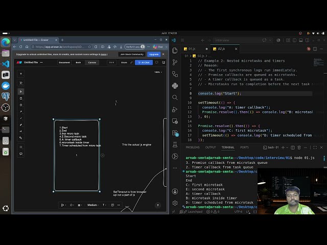Select the pointer tool in Eraser toolbar
Image resolution: width=327 pixels, height=245 pixels.
click(x=21, y=91)
